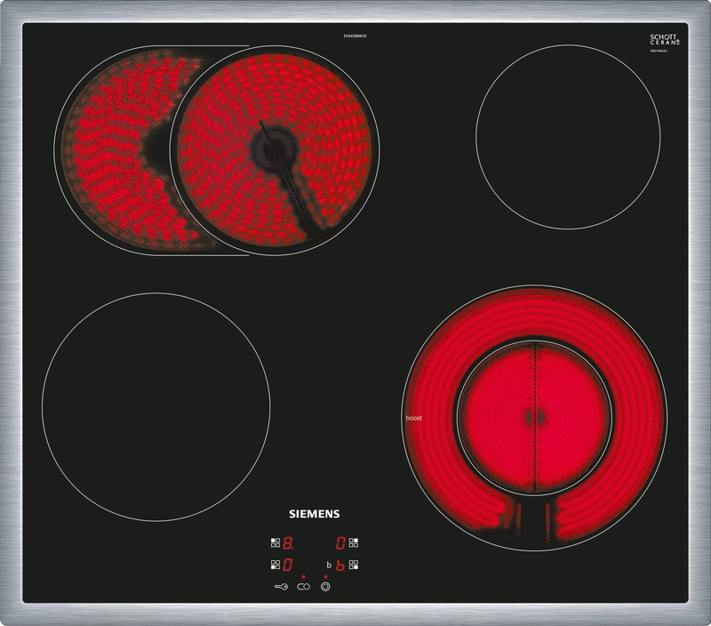711x626 pixels.
Task: Select the rear-left zone selector symbol
Action: (274, 542)
